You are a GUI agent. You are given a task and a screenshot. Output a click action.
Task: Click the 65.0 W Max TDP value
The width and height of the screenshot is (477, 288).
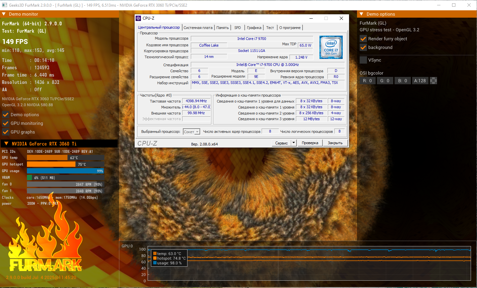click(305, 45)
